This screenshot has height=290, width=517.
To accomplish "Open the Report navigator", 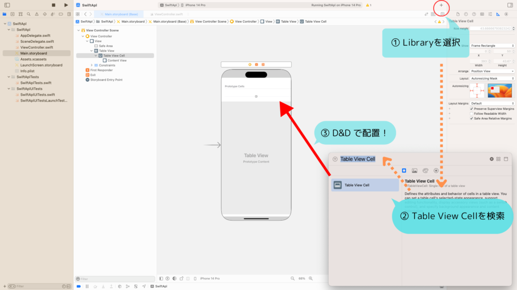I will pyautogui.click(x=69, y=14).
